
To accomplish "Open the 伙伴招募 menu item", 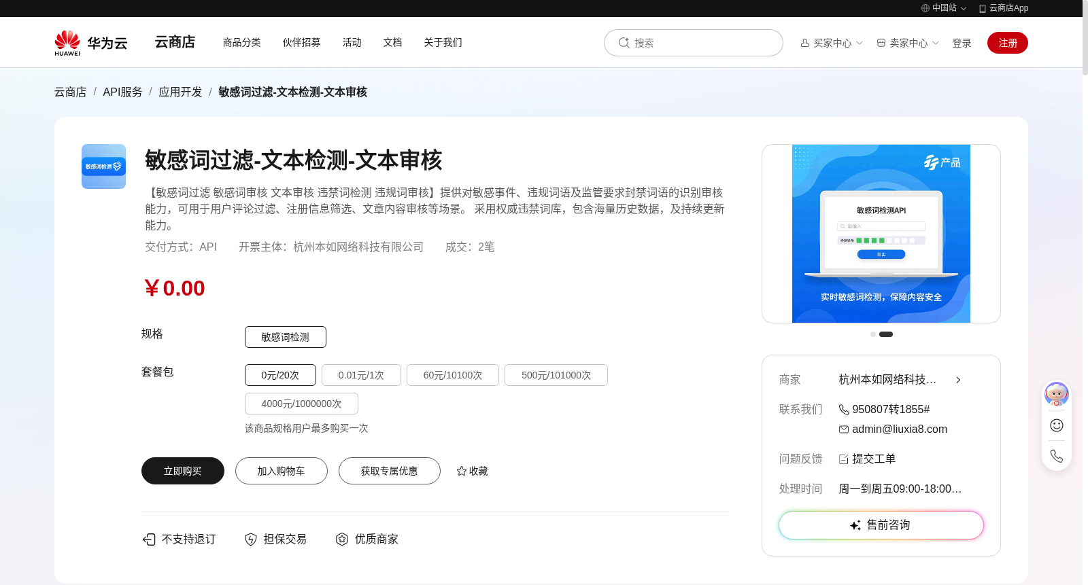I will (x=302, y=42).
